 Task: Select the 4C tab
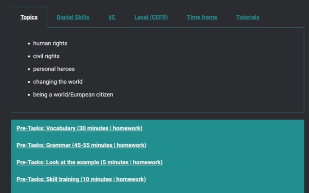(x=112, y=18)
